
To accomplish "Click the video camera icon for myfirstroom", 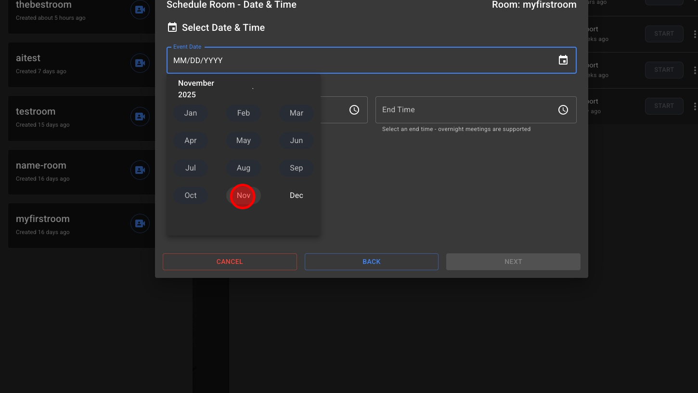I will point(140,223).
